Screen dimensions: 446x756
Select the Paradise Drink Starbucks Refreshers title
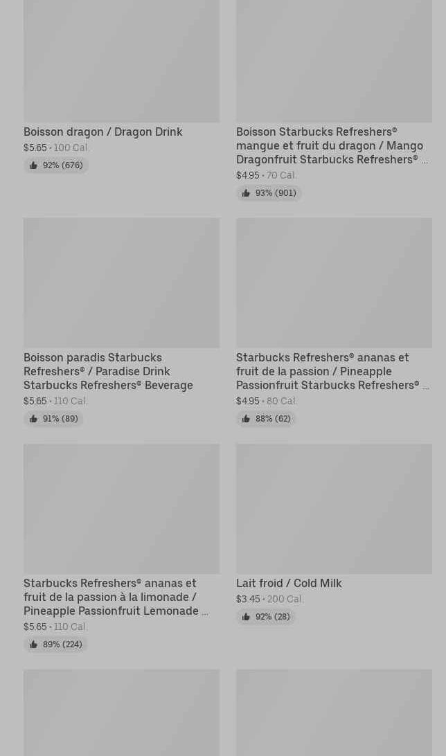(x=108, y=371)
